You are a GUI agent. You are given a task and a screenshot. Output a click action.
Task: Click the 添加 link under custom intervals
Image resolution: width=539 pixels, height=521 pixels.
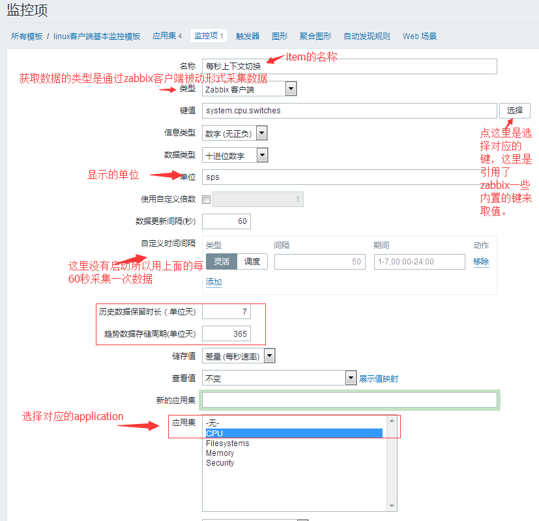coord(214,282)
